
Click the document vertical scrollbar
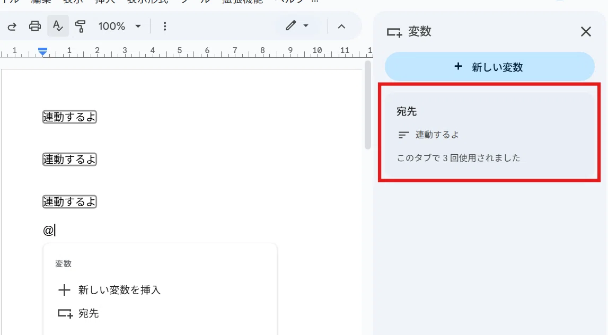[x=367, y=105]
